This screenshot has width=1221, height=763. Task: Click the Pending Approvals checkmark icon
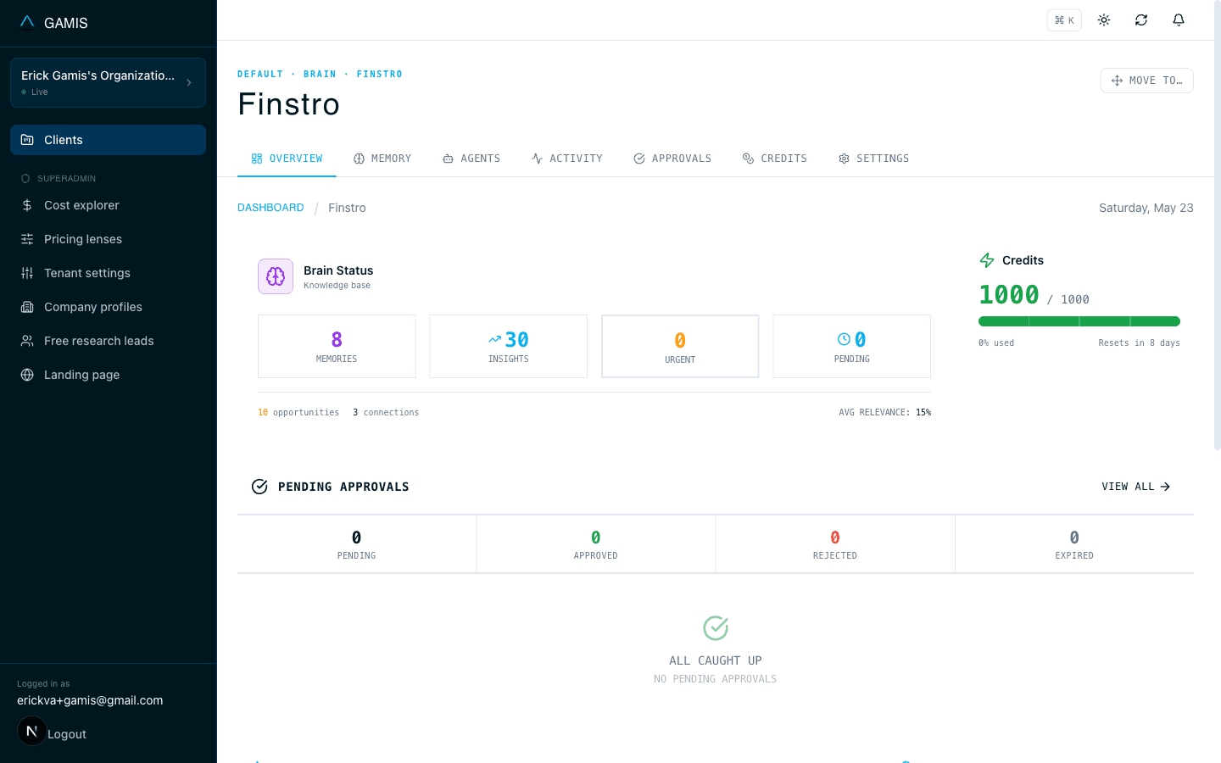pyautogui.click(x=259, y=487)
